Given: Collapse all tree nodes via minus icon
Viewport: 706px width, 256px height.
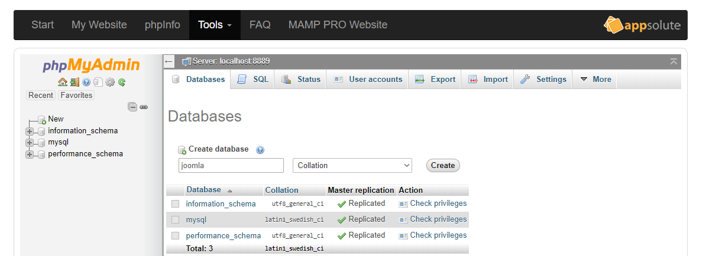Looking at the screenshot, I should (x=132, y=107).
